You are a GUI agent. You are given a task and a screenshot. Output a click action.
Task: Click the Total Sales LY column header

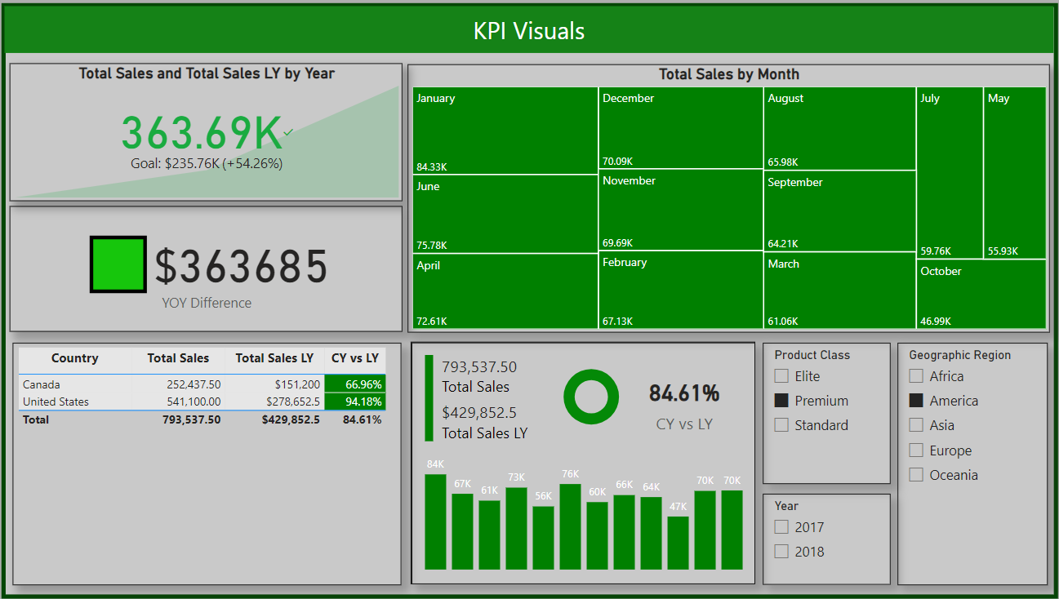274,358
